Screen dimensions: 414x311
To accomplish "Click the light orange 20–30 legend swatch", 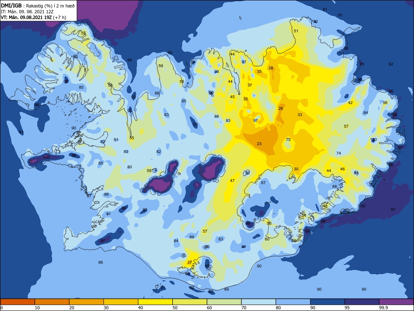I will (87, 302).
